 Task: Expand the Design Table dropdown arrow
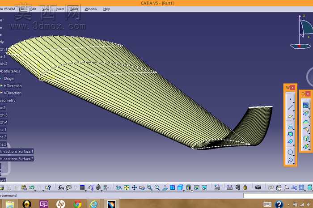[x=85, y=191]
